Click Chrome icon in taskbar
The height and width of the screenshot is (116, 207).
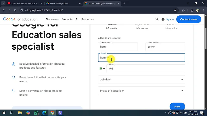tap(52, 113)
